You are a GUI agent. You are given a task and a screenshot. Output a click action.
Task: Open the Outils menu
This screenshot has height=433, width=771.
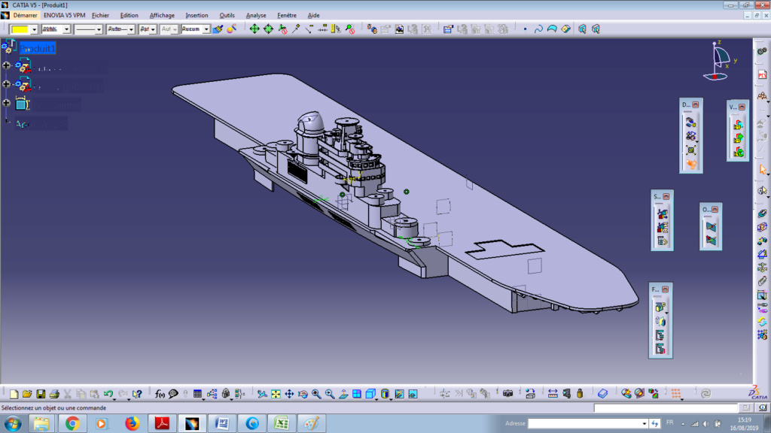coord(227,15)
